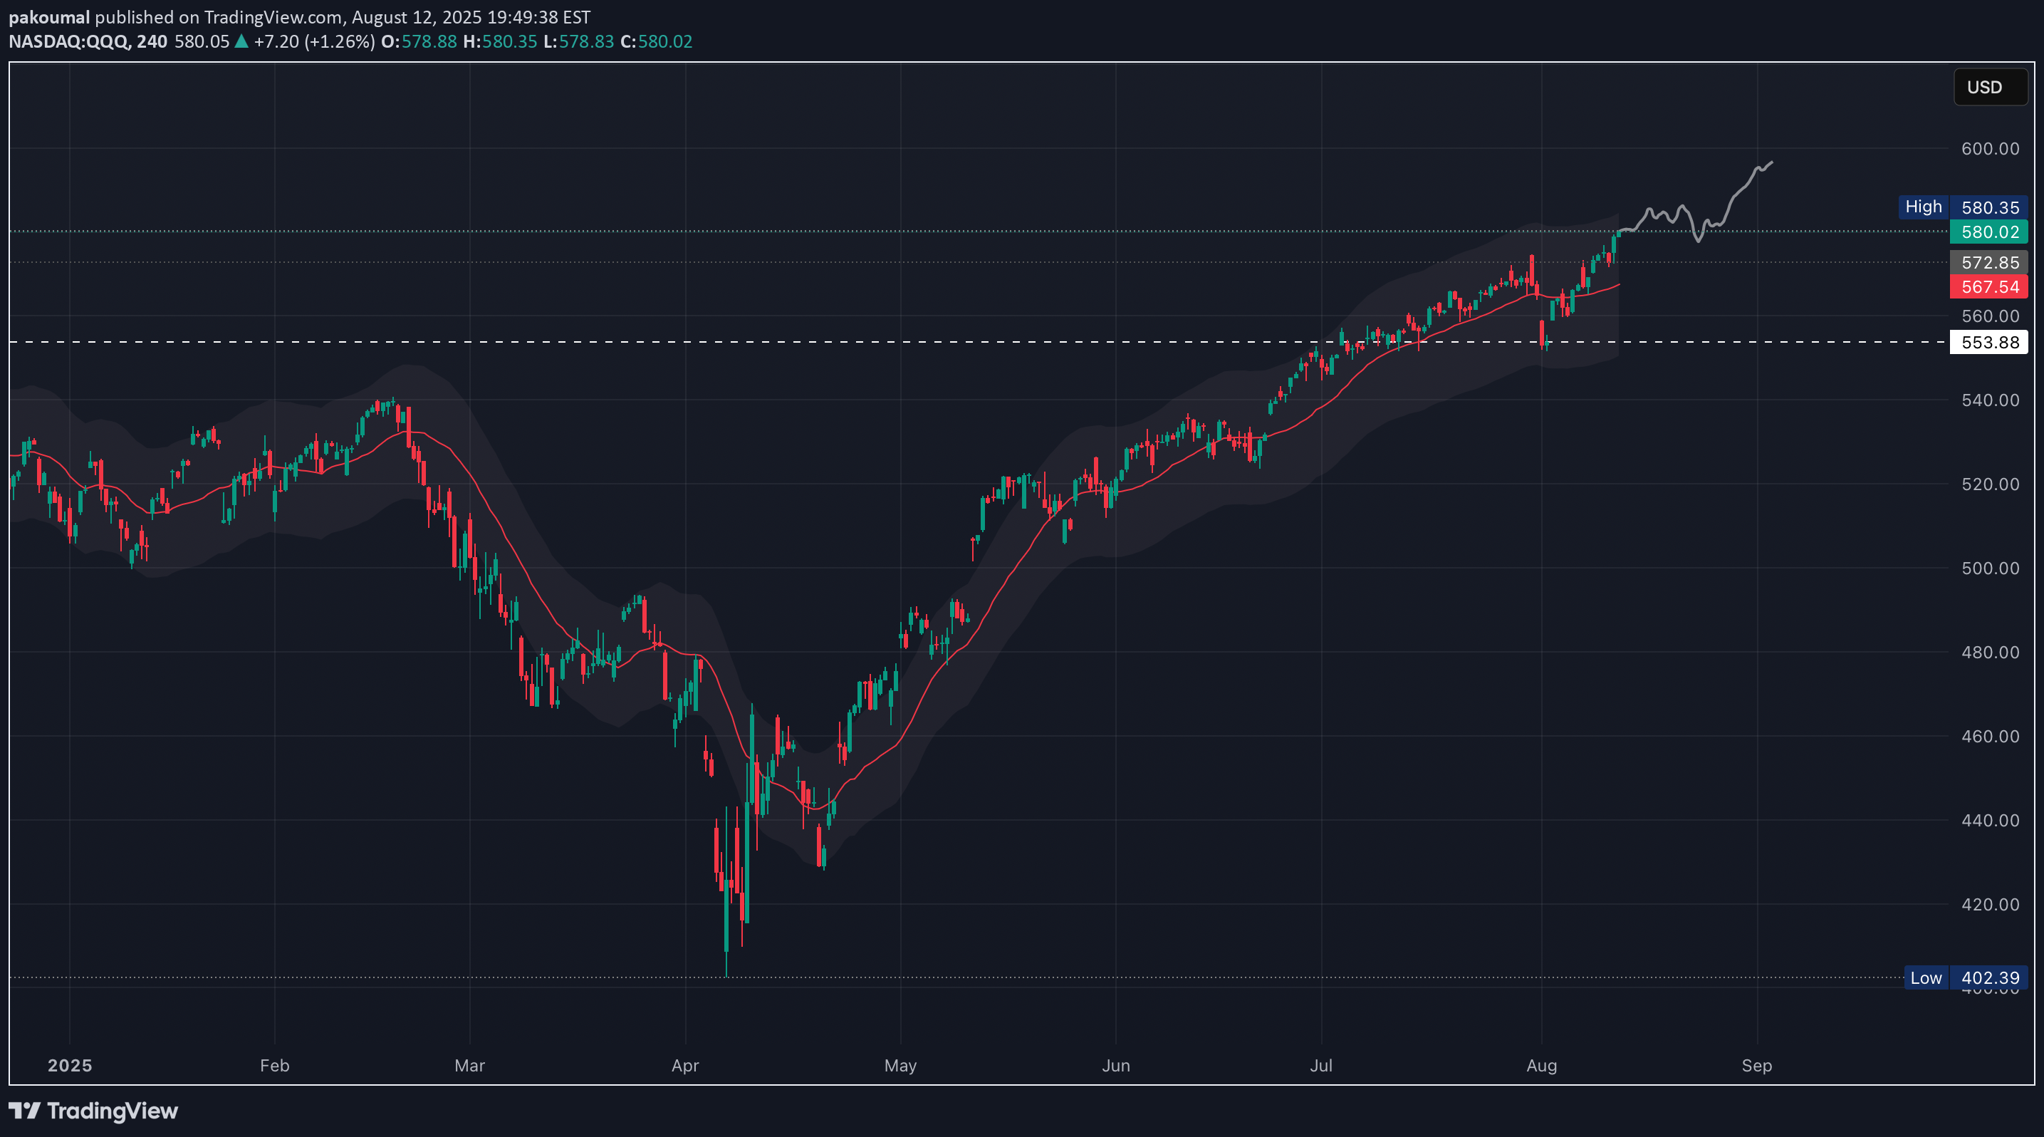
Task: Click the High label tag
Action: tap(1924, 207)
